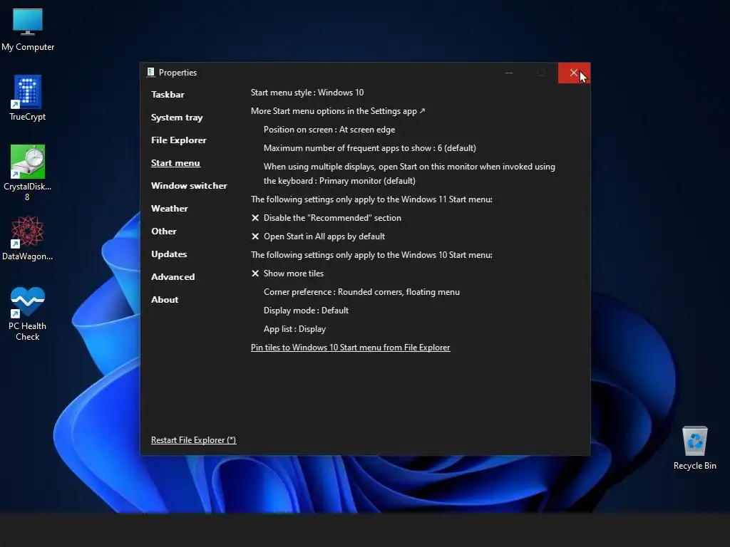This screenshot has width=730, height=547.
Task: Switch to the Taskbar section
Action: point(168,95)
